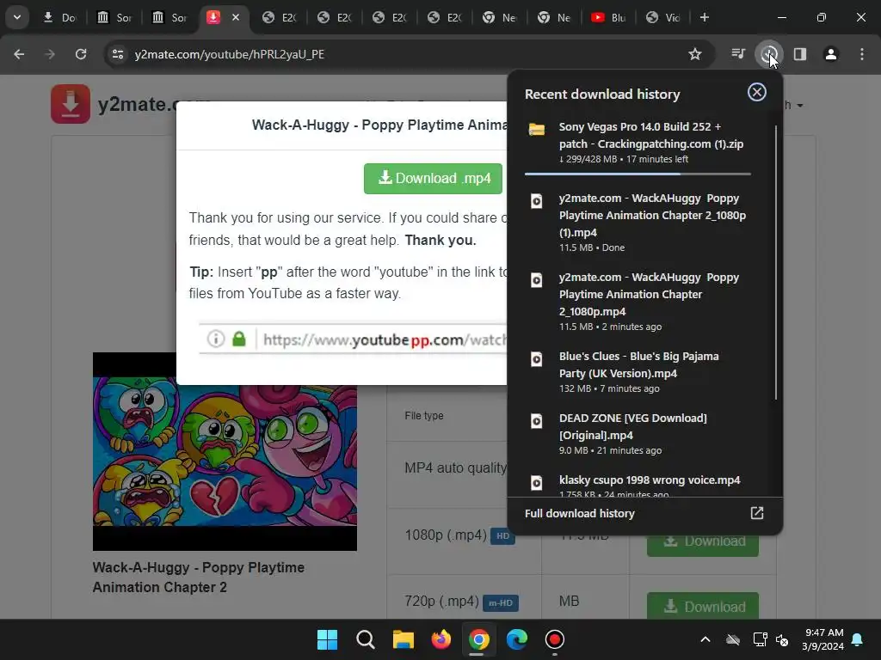Switch to the first 'Sor' tab
The height and width of the screenshot is (660, 881).
coord(115,17)
